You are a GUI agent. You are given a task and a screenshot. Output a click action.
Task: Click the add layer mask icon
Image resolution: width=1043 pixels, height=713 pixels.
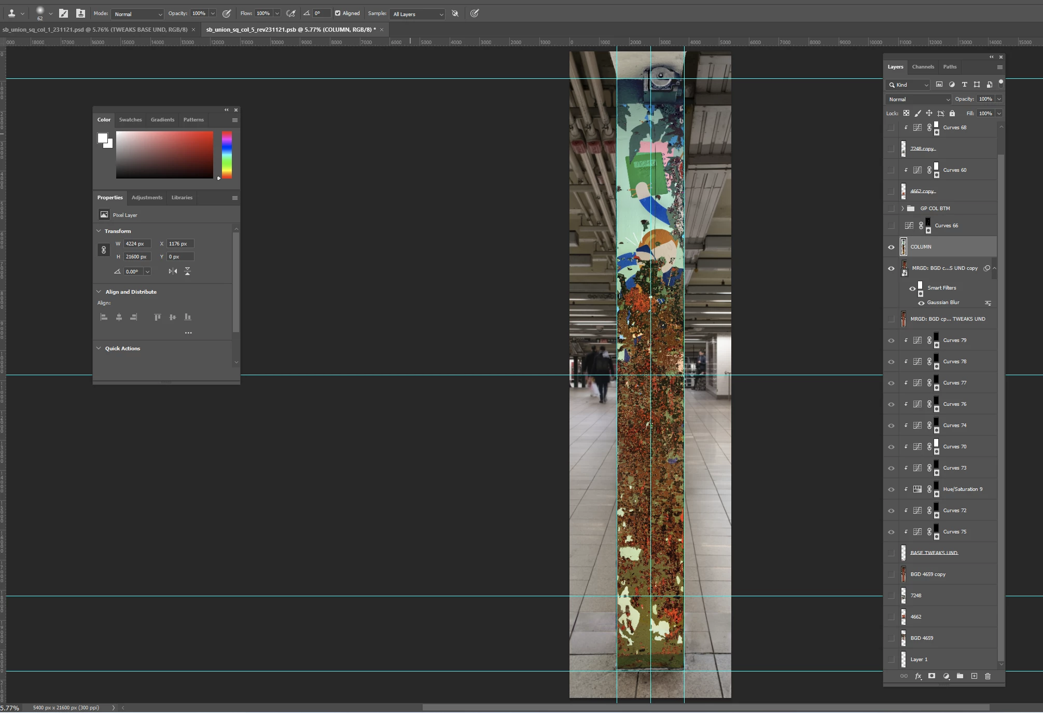(x=931, y=676)
